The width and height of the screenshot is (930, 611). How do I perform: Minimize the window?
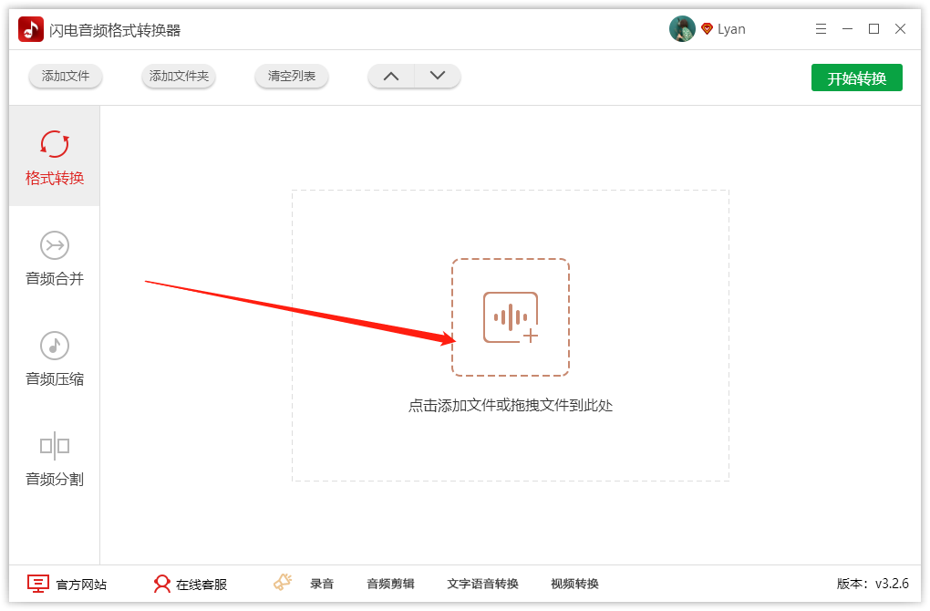(847, 29)
